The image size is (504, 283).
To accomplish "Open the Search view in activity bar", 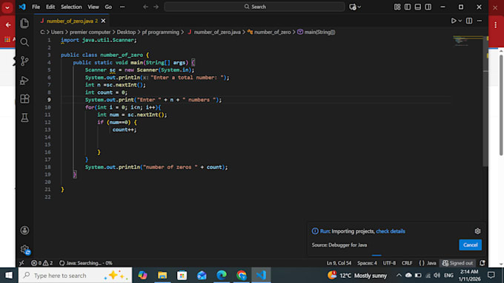I will pyautogui.click(x=24, y=42).
